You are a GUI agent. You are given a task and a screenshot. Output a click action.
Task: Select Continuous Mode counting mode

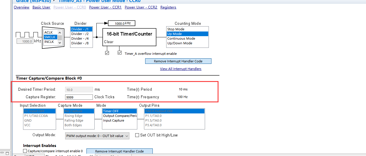coord(187,38)
